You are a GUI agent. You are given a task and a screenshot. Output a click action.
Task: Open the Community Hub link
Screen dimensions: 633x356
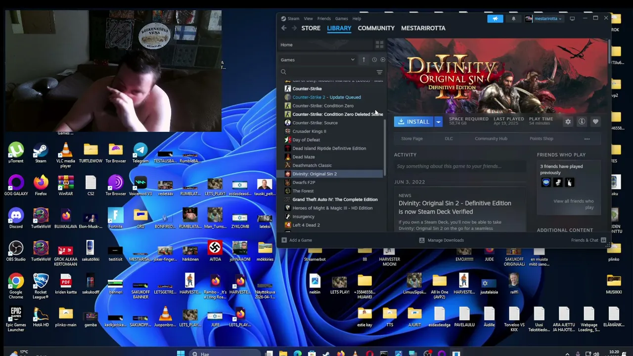pyautogui.click(x=491, y=139)
